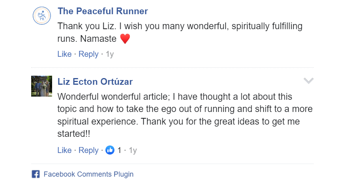Screen dimensions: 343x192
Task: Click the Facebook logo icon
Action: click(36, 174)
